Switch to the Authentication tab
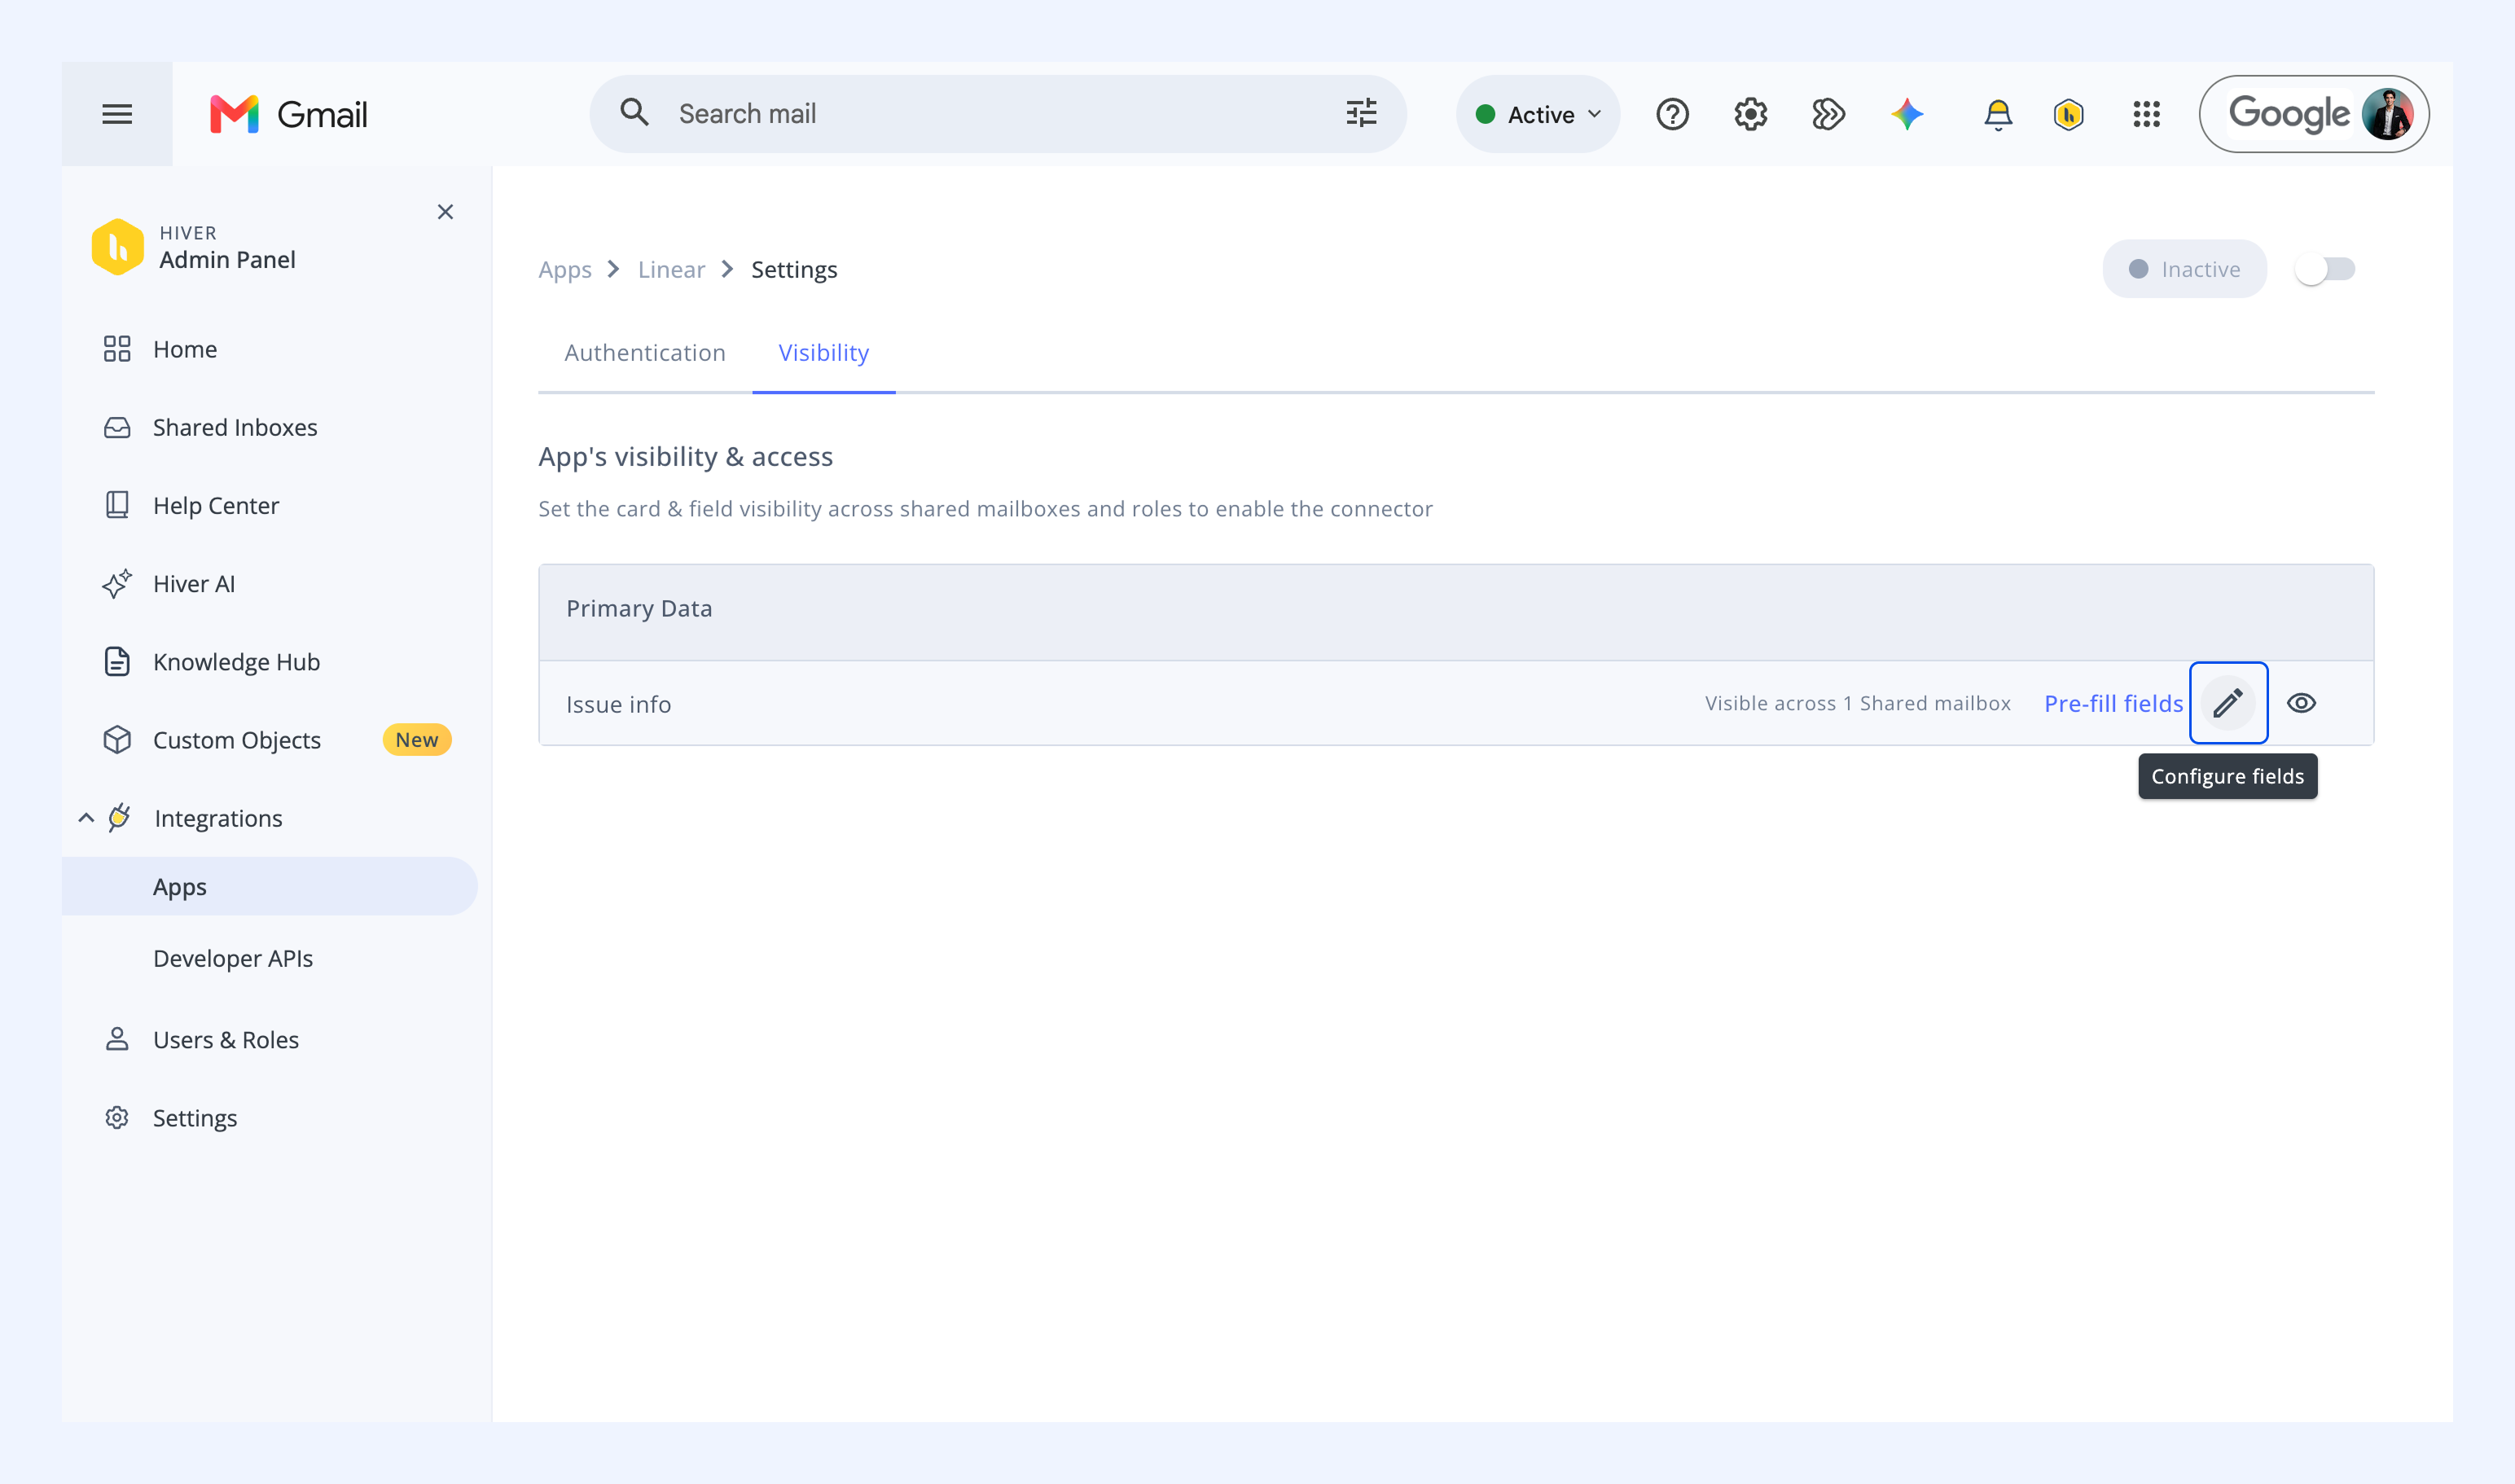This screenshot has height=1484, width=2515. tap(645, 353)
